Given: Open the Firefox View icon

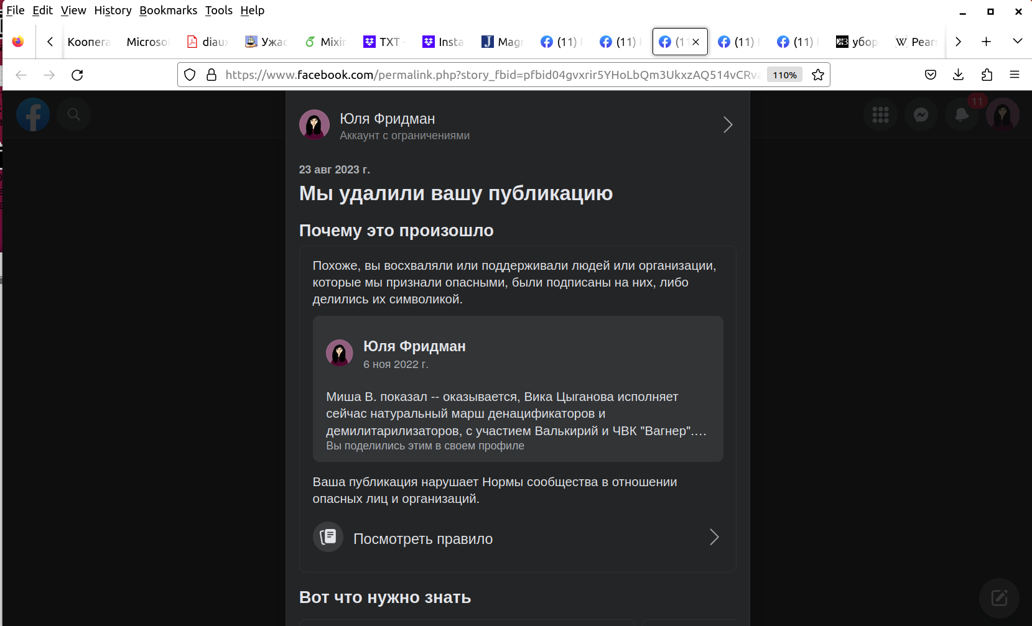Looking at the screenshot, I should tap(18, 42).
